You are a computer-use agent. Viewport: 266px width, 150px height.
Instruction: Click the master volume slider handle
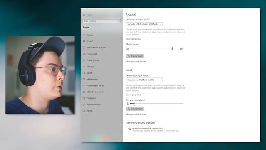tap(172, 49)
